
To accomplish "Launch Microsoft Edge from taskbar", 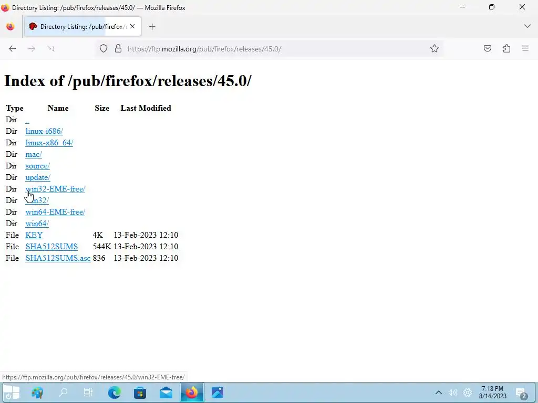I will [114, 393].
